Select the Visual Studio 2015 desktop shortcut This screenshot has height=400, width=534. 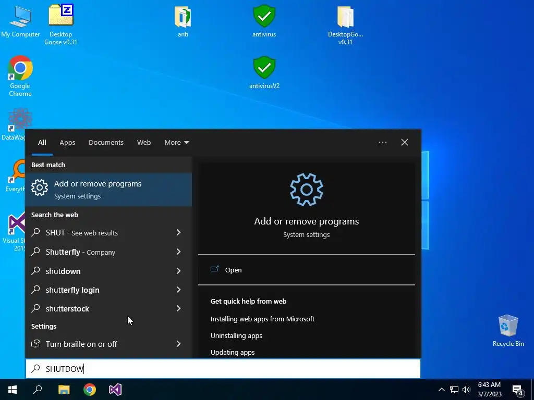click(14, 231)
